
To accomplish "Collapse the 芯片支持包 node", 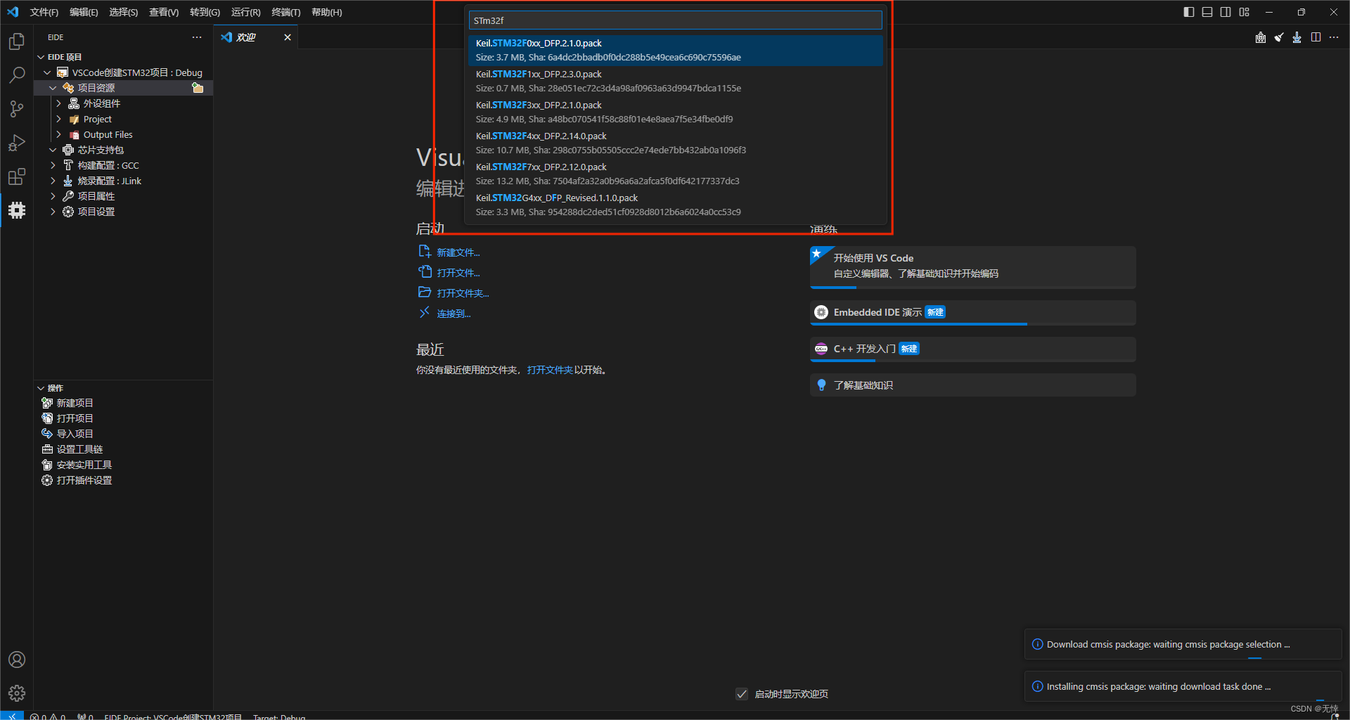I will click(53, 150).
